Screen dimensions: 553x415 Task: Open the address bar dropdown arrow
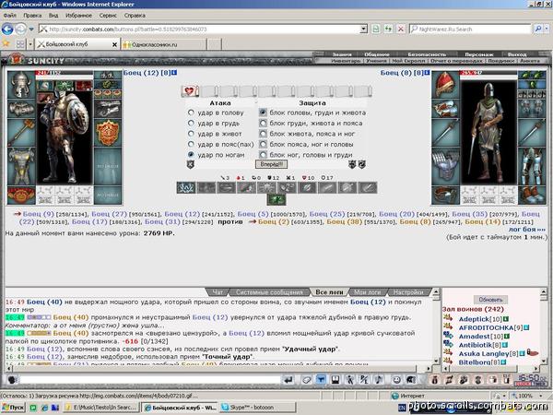pyautogui.click(x=363, y=29)
